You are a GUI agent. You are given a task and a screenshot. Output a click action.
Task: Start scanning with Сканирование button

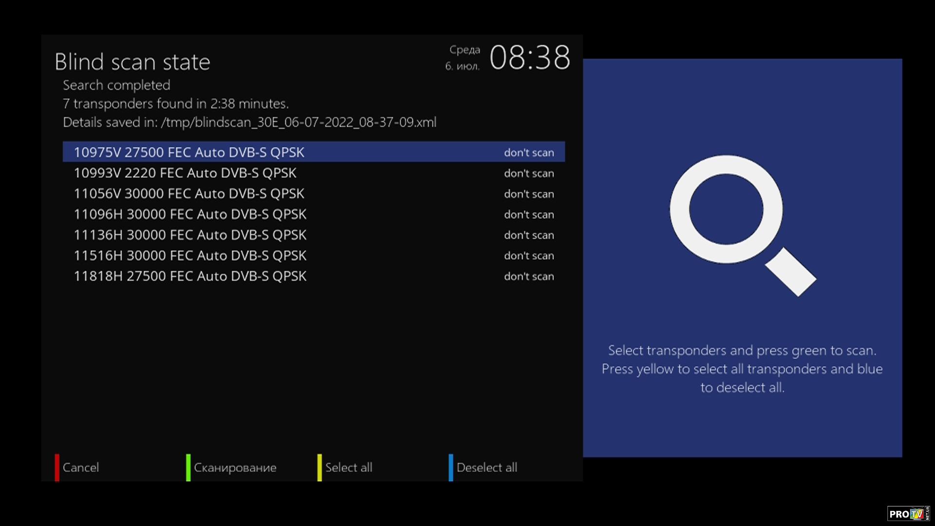(x=235, y=468)
